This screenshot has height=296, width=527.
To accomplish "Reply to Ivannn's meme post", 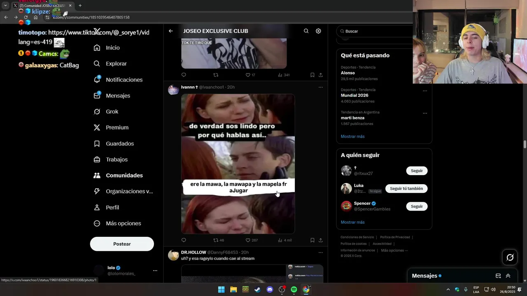I will tap(184, 240).
